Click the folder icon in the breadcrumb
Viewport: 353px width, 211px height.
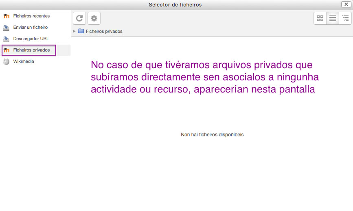(81, 31)
